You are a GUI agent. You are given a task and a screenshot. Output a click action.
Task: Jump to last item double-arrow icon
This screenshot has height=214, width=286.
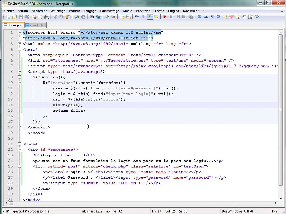[218, 17]
